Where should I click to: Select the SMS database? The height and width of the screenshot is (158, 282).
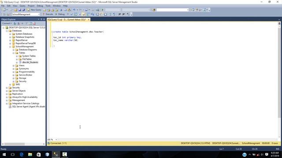pos(18,84)
